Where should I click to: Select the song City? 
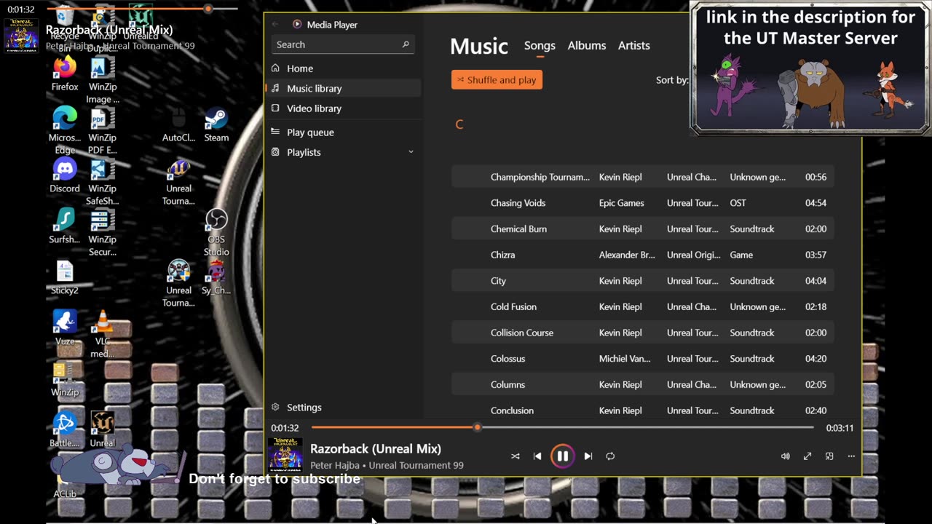point(643,281)
